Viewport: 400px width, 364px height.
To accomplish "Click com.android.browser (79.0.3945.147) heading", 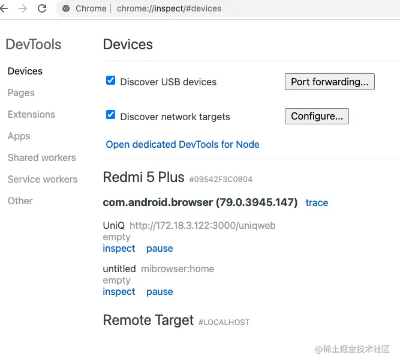I will (x=200, y=202).
